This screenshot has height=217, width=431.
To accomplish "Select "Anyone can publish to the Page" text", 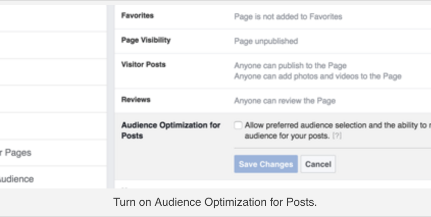I will point(290,66).
